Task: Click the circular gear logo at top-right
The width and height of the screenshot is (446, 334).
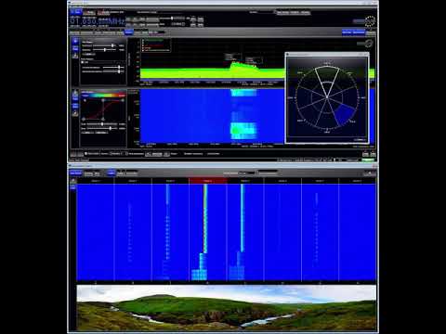Action: pos(370,21)
